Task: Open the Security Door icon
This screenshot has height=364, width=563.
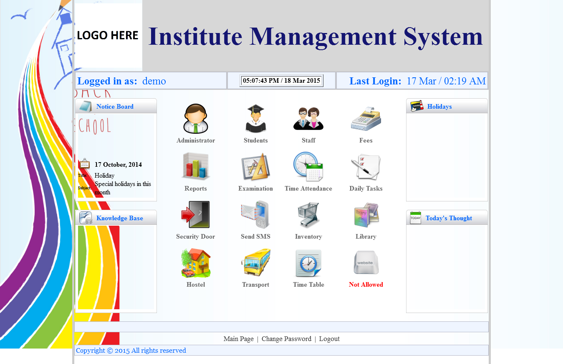Action: [x=196, y=214]
